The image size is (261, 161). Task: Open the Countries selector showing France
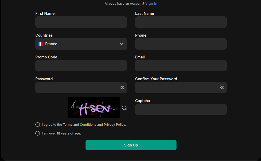78,44
